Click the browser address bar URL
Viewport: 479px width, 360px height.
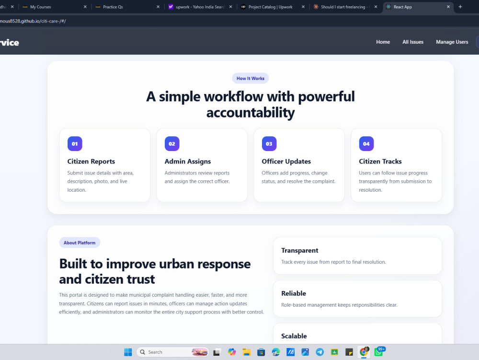click(33, 21)
